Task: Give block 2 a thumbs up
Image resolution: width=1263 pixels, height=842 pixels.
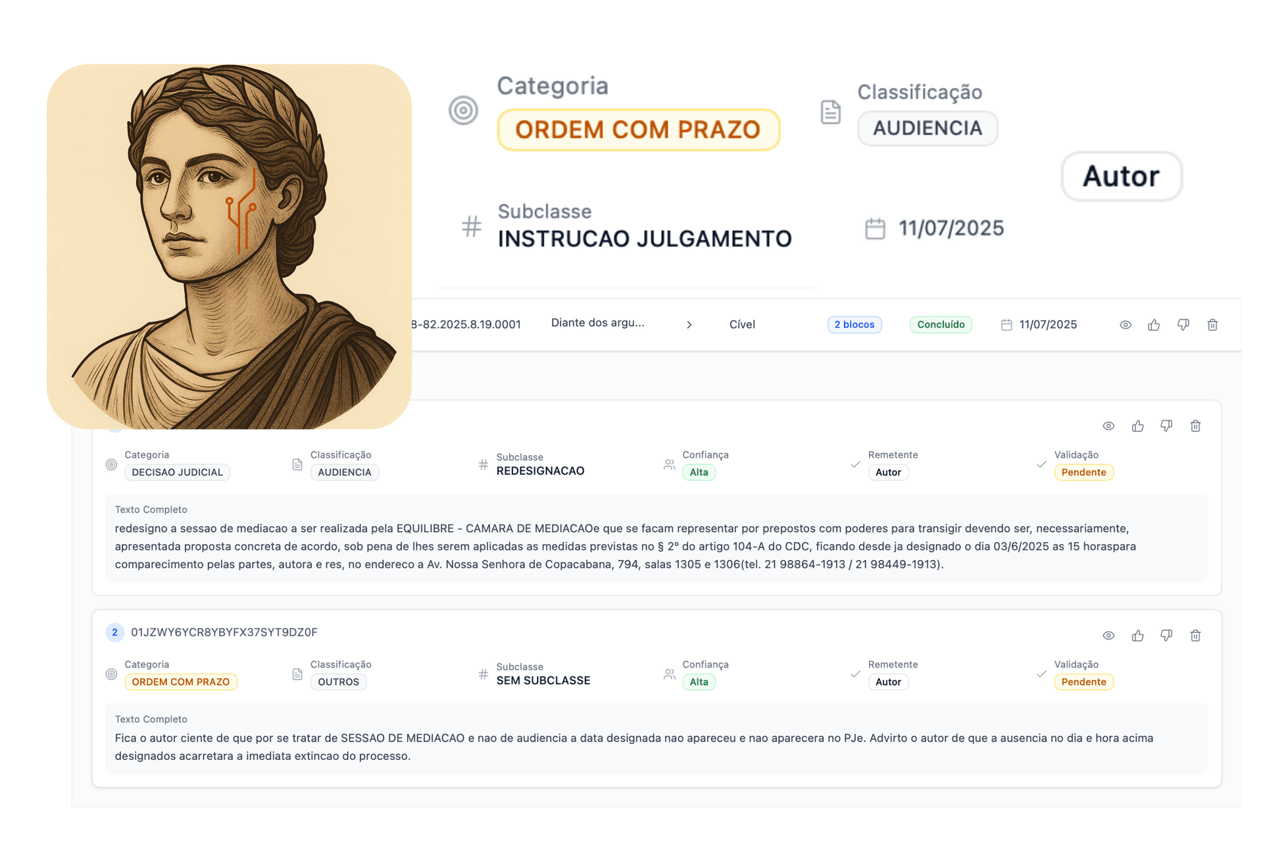Action: tap(1138, 635)
